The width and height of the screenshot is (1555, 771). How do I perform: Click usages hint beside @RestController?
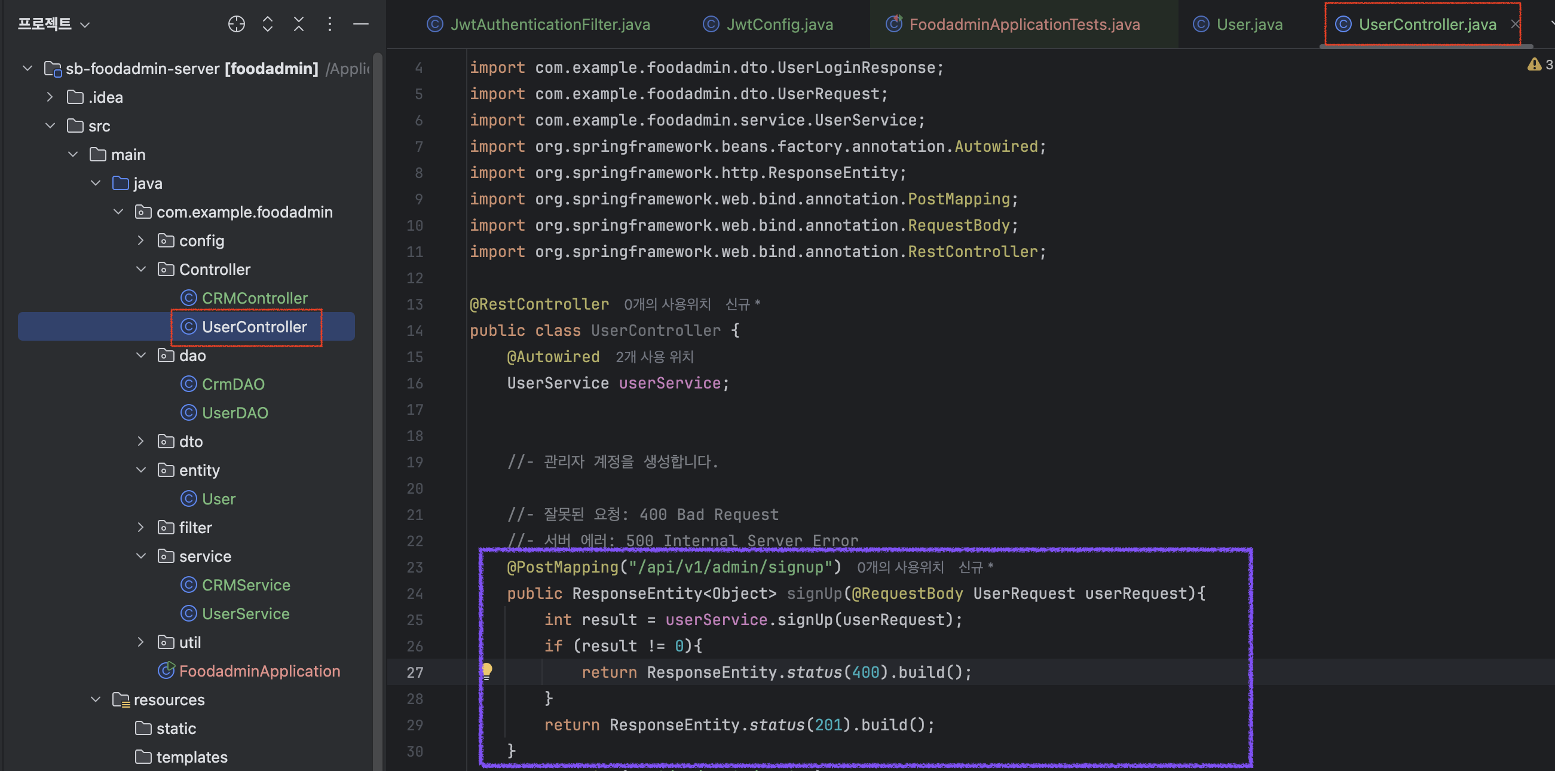pos(667,304)
